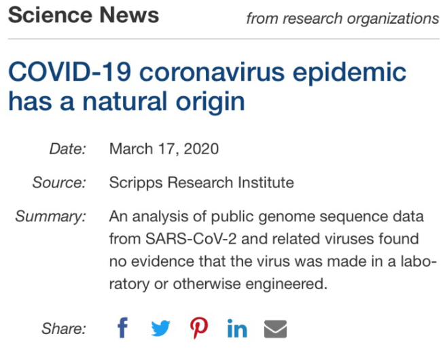
Task: Click the "Date:" label
Action: pyautogui.click(x=67, y=148)
